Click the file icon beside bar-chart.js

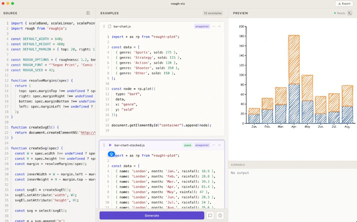point(110,26)
